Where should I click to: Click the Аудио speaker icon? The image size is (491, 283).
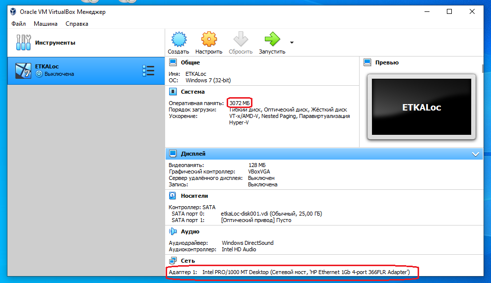pos(173,231)
